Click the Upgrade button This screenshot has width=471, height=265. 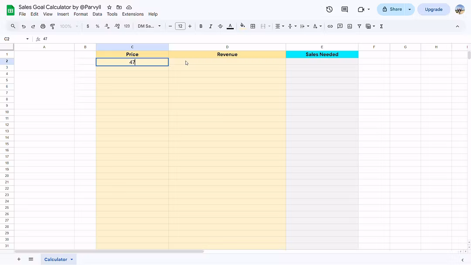click(x=433, y=9)
